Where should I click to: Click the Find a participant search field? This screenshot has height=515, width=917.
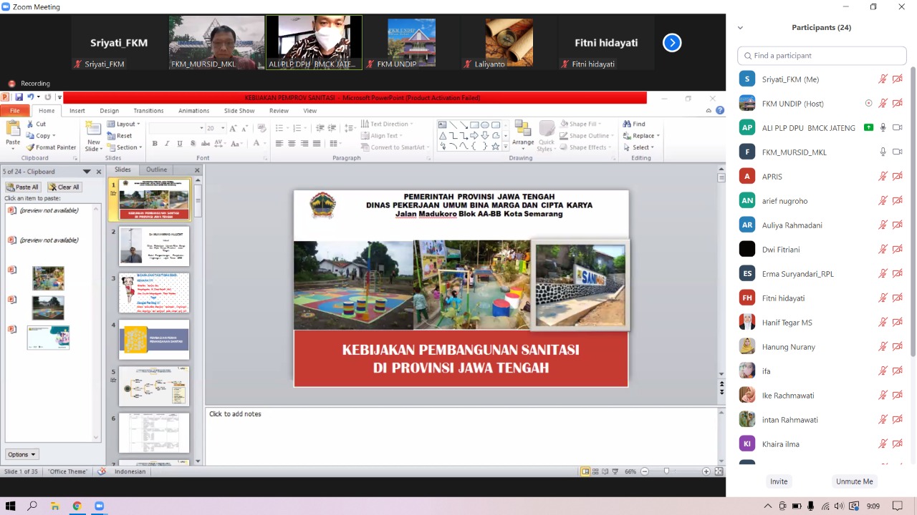(x=821, y=55)
